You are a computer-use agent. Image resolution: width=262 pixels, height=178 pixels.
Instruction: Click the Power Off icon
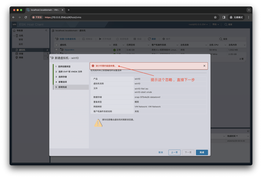coord(117,39)
